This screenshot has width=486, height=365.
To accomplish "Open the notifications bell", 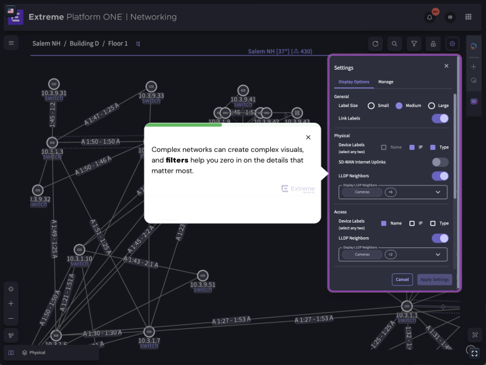I will [x=430, y=17].
